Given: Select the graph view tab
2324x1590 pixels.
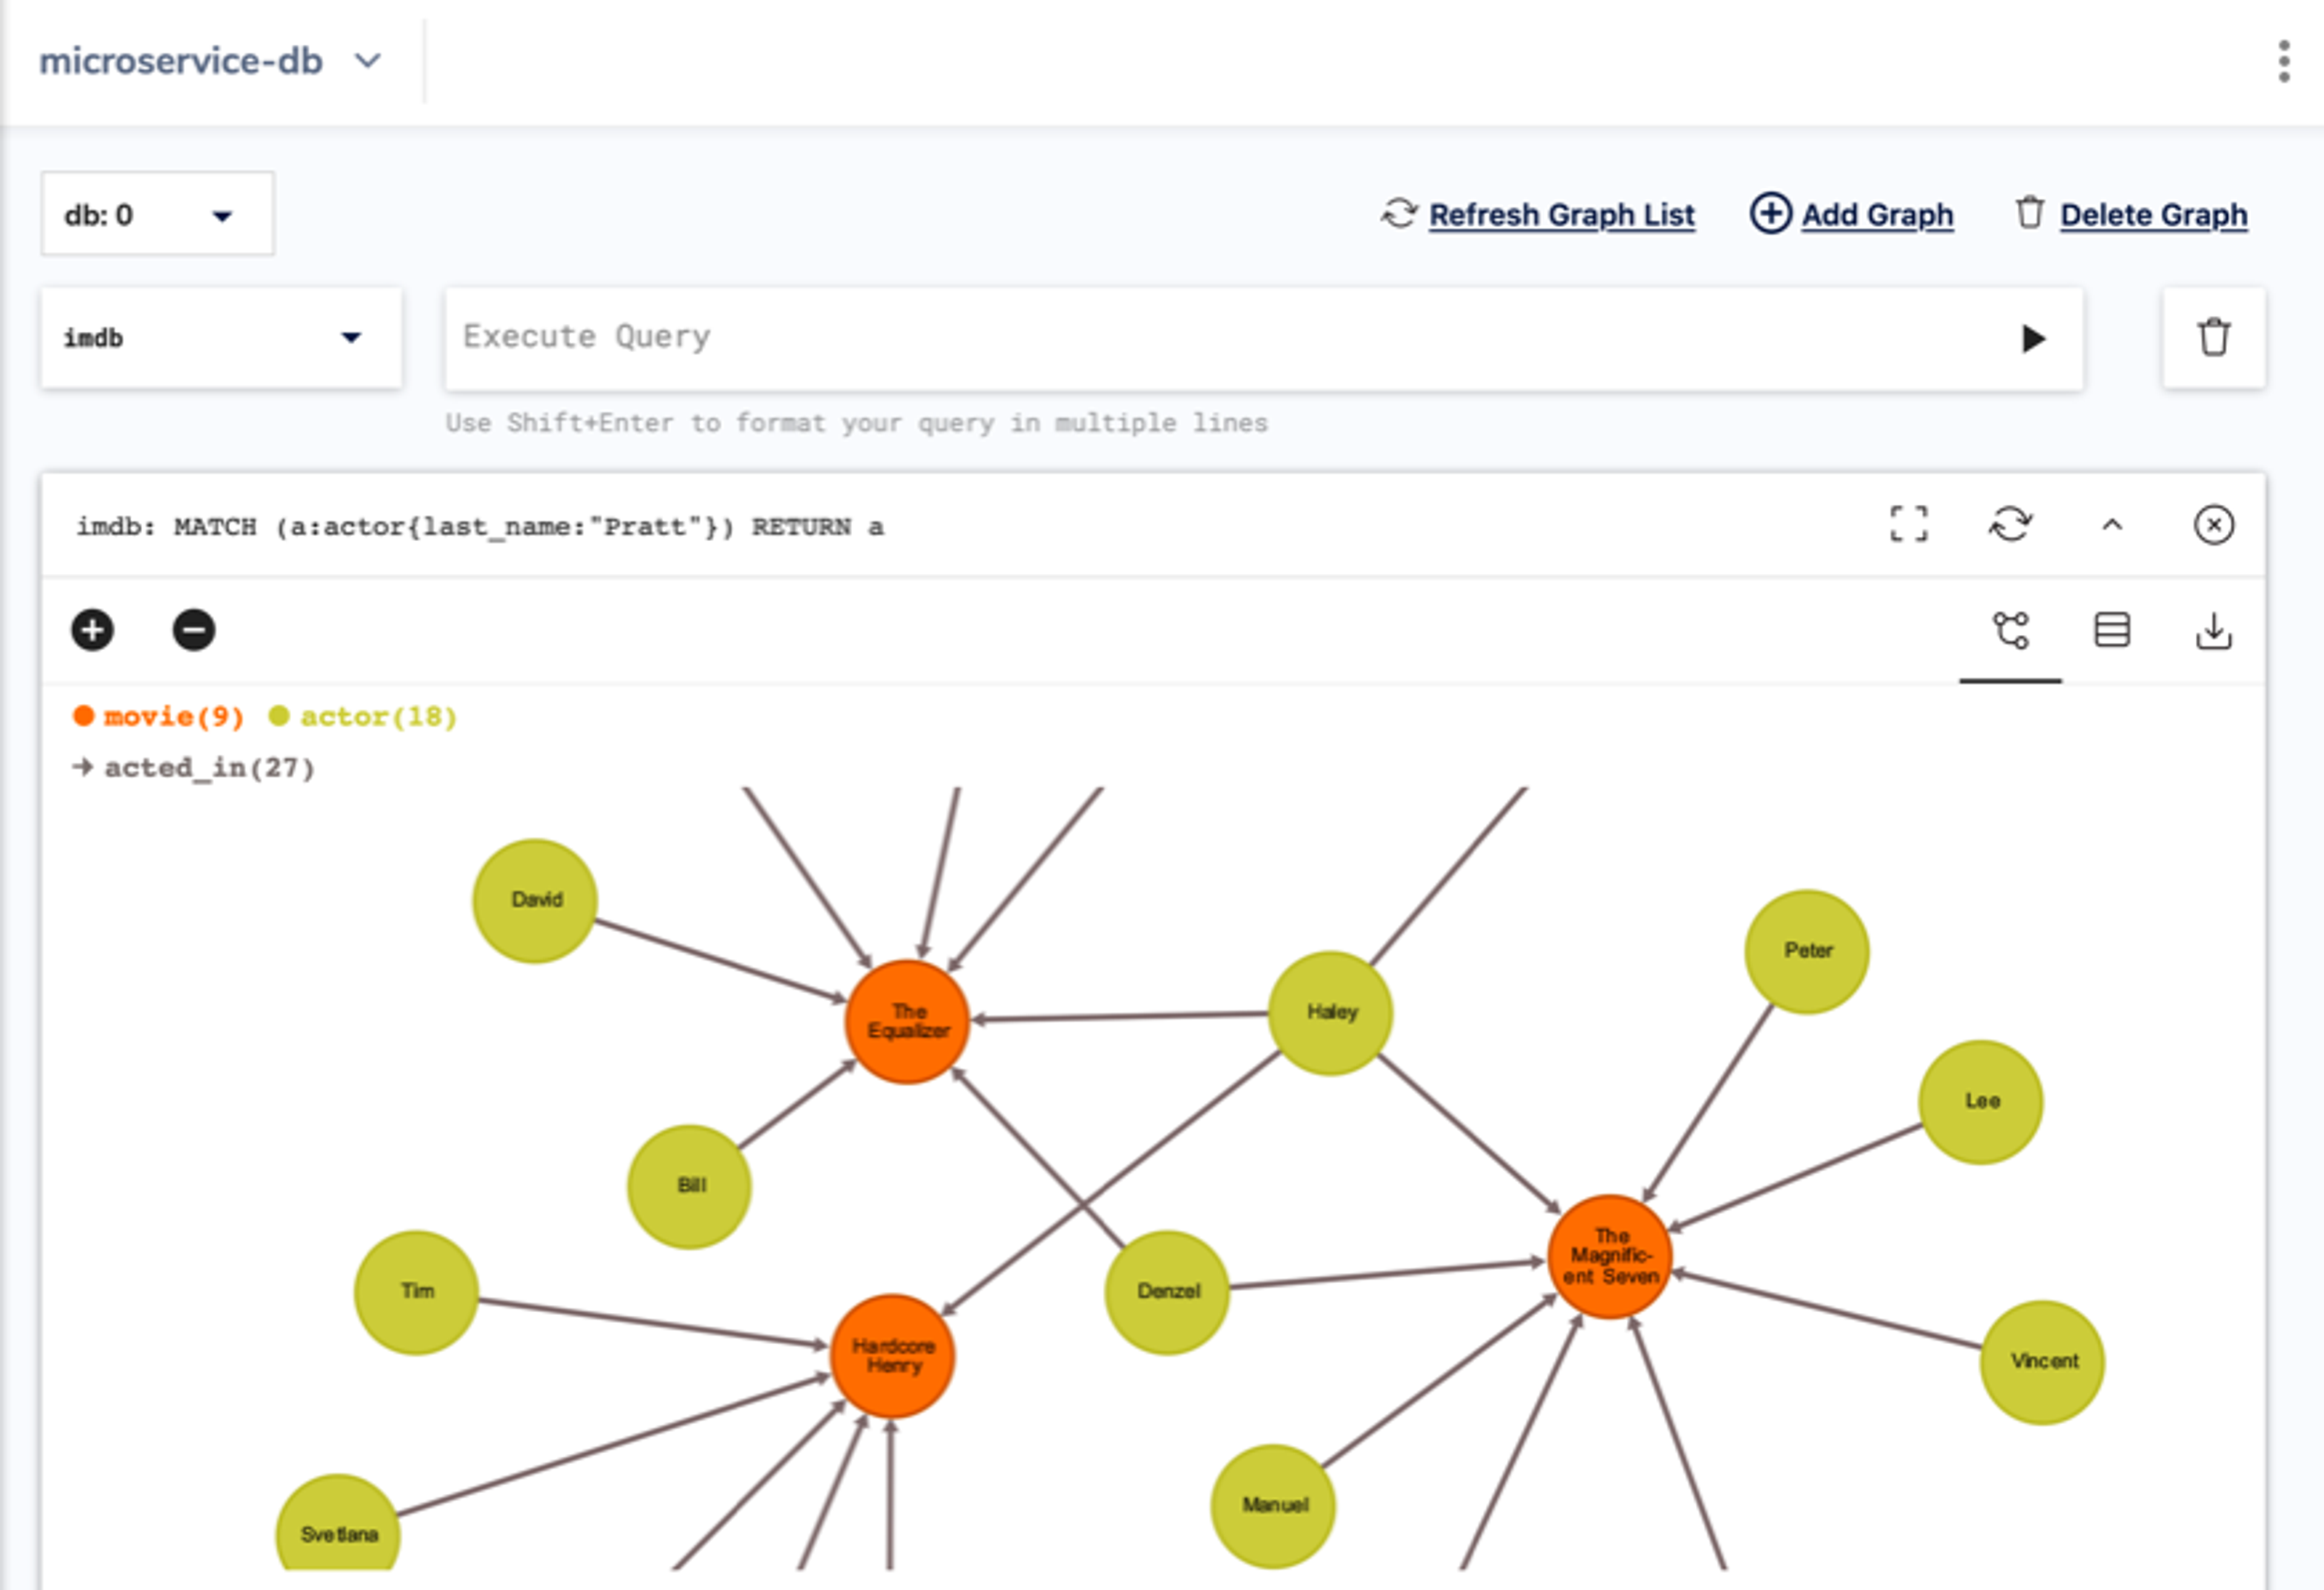Looking at the screenshot, I should (x=2010, y=630).
